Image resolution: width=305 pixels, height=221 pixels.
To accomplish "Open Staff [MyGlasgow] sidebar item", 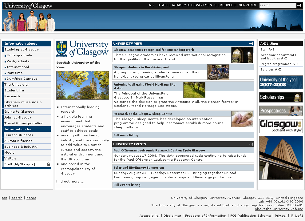I will click(27, 164).
